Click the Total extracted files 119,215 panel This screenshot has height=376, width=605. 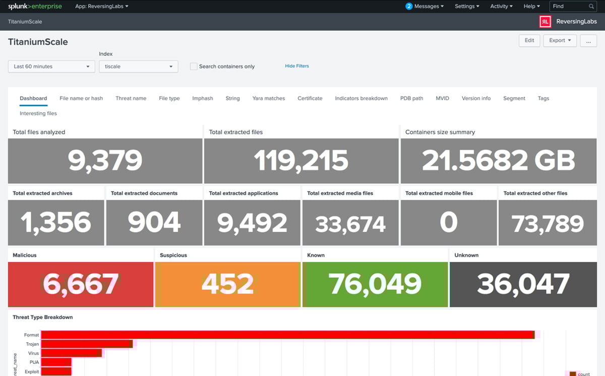[301, 161]
